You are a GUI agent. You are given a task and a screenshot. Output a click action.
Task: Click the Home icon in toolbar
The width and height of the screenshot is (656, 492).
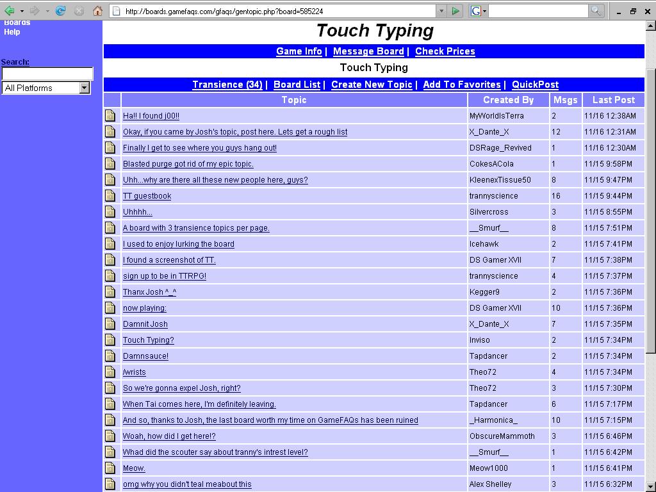click(x=98, y=11)
